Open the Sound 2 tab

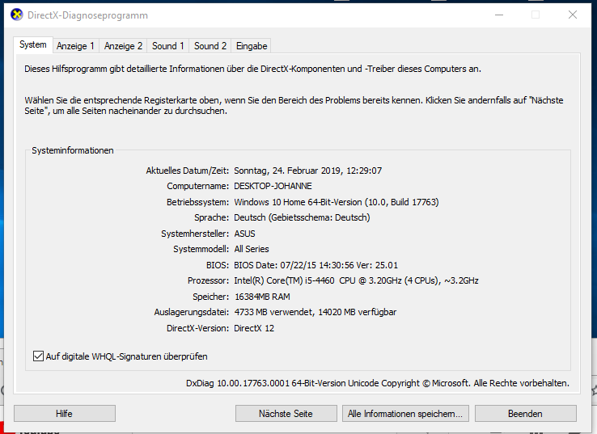point(210,46)
